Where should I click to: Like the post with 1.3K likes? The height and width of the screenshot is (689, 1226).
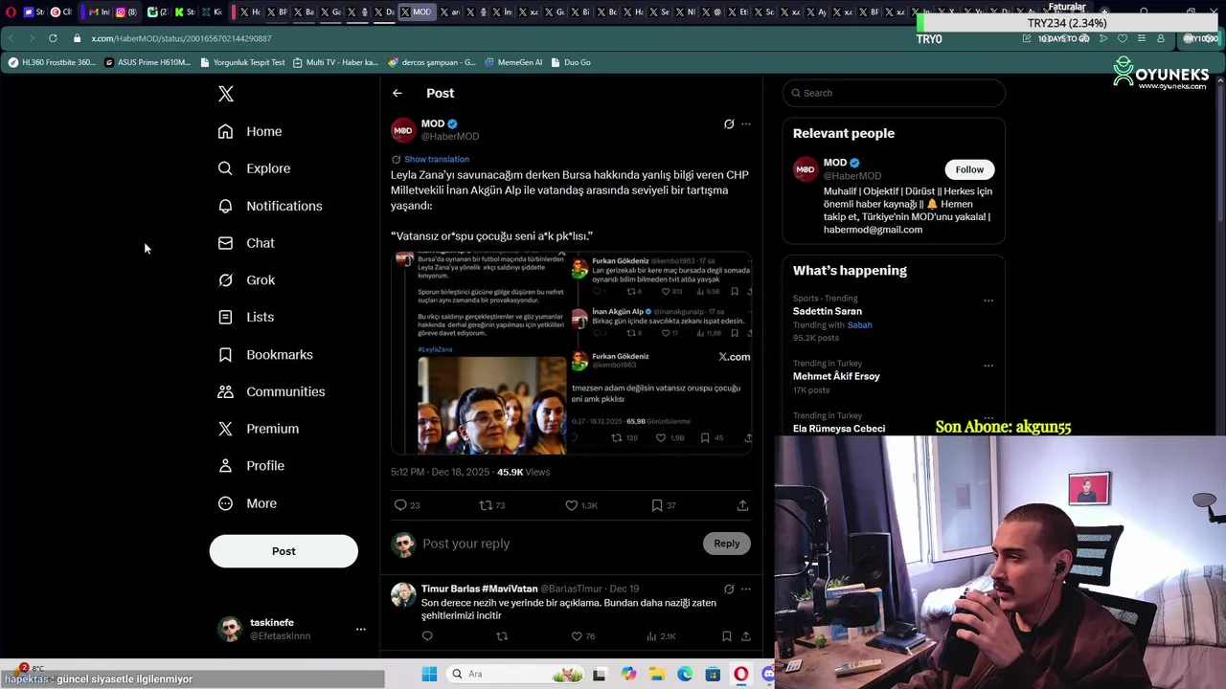click(x=572, y=505)
